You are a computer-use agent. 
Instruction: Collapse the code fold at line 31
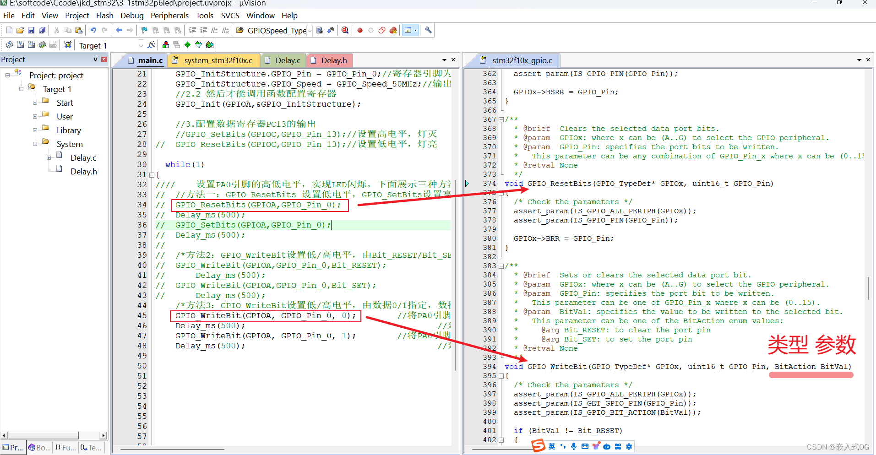[152, 175]
